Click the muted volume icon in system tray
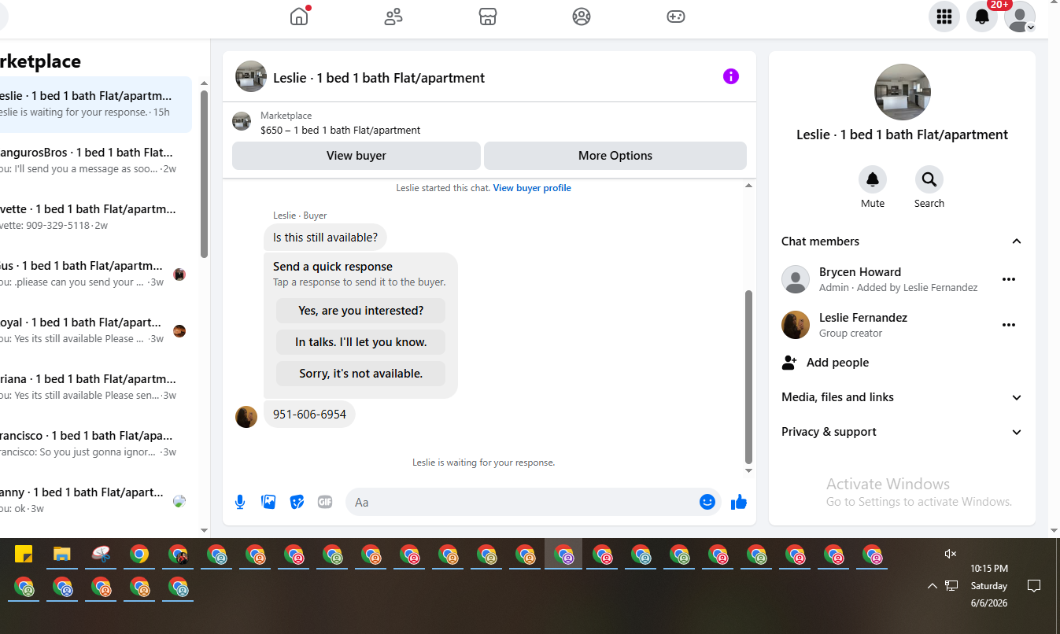 coord(951,554)
